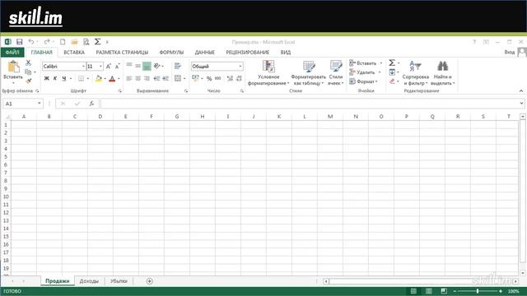The height and width of the screenshot is (296, 527).
Task: Click the vertical scrollbar down arrow
Action: [523, 273]
